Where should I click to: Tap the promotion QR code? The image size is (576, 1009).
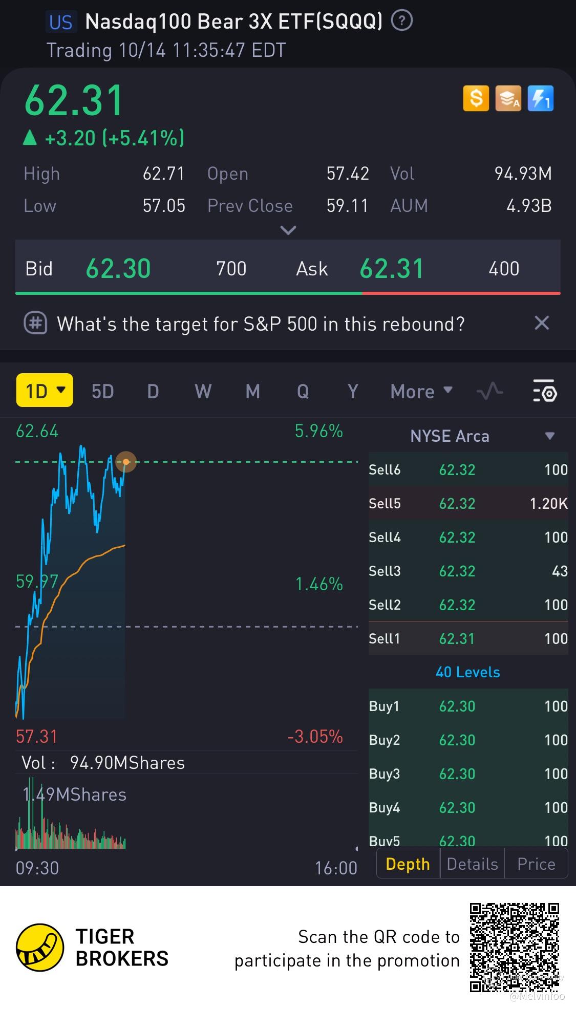tap(514, 947)
